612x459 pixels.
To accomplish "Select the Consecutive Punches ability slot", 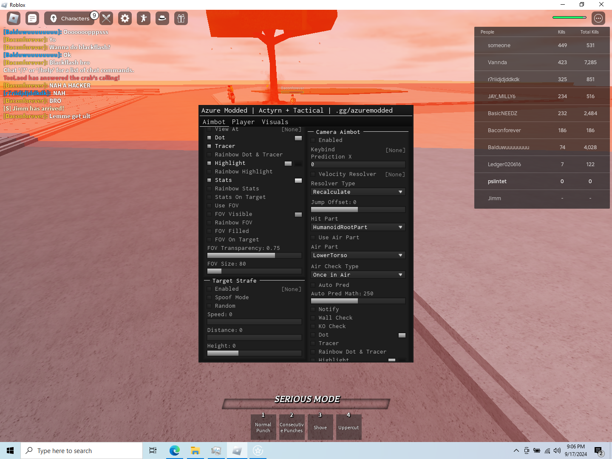I will (x=292, y=427).
